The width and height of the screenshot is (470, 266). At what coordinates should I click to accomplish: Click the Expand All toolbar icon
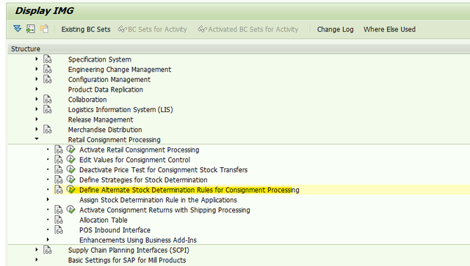click(x=18, y=29)
